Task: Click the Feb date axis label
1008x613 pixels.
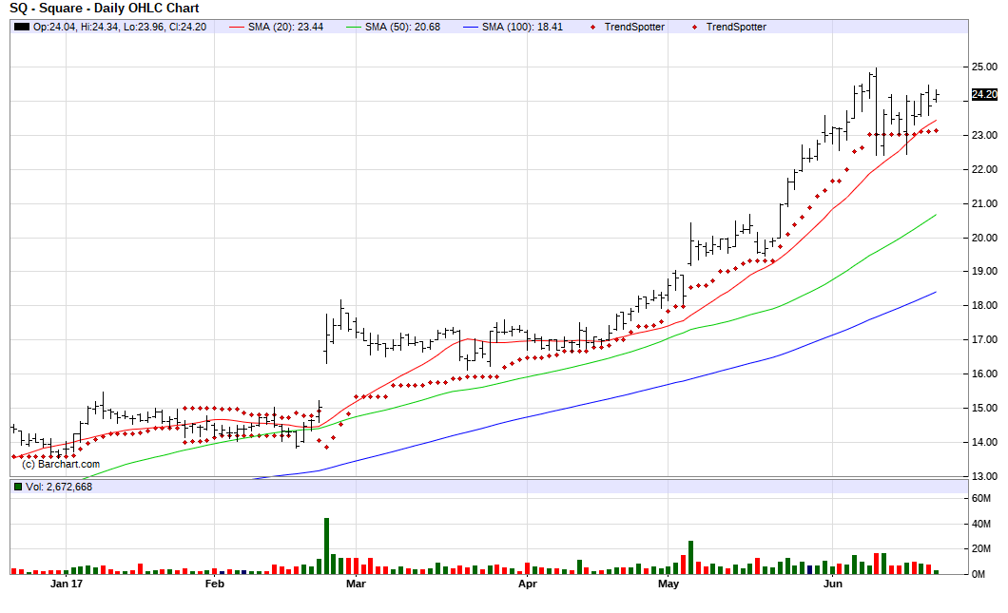Action: tap(214, 584)
